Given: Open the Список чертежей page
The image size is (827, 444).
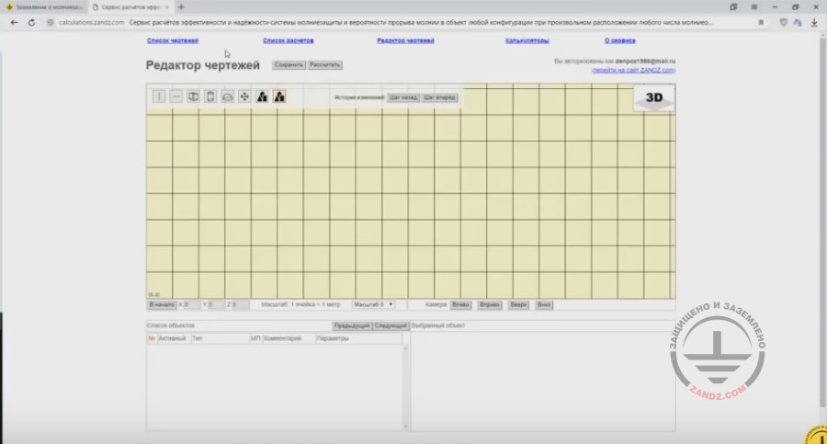Looking at the screenshot, I should (x=173, y=40).
